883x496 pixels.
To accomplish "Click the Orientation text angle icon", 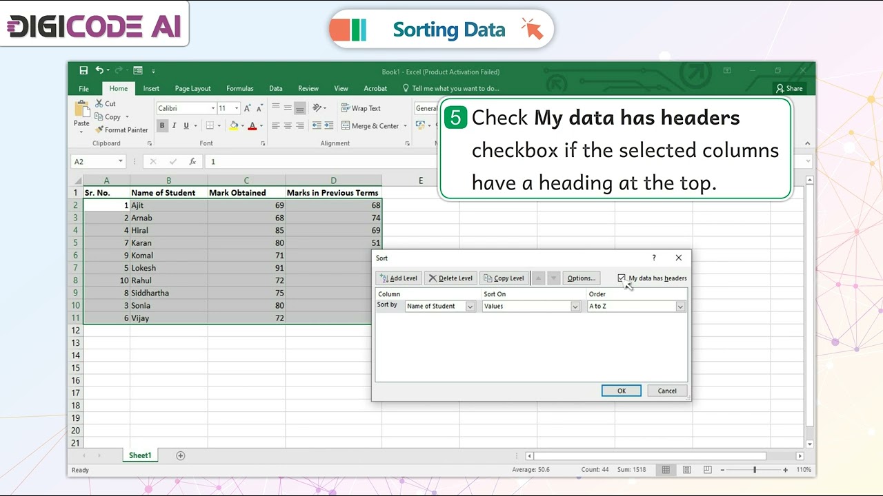I will [x=317, y=107].
